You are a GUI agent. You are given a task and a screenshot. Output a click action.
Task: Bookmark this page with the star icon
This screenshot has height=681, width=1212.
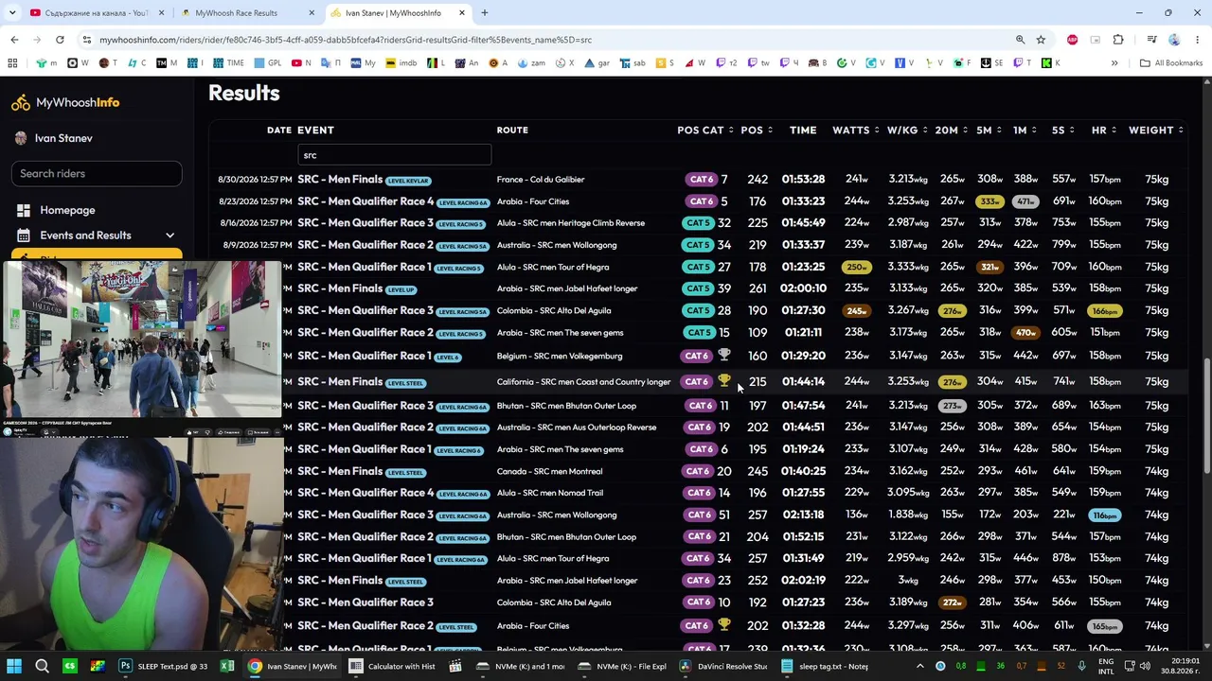[1041, 40]
